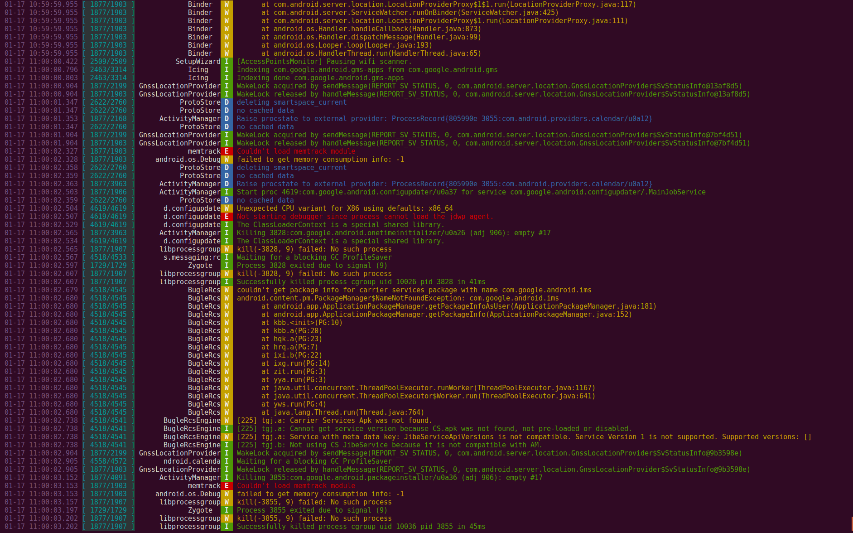Select the 'PackageManager$NameNotFoundException: com.google.android.ims' line

[398, 298]
